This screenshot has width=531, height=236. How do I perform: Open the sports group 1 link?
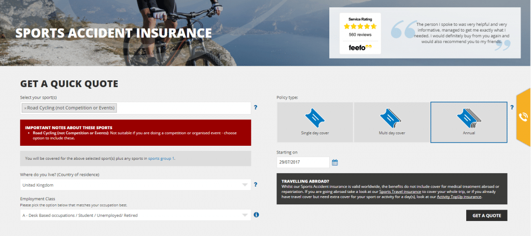161,159
